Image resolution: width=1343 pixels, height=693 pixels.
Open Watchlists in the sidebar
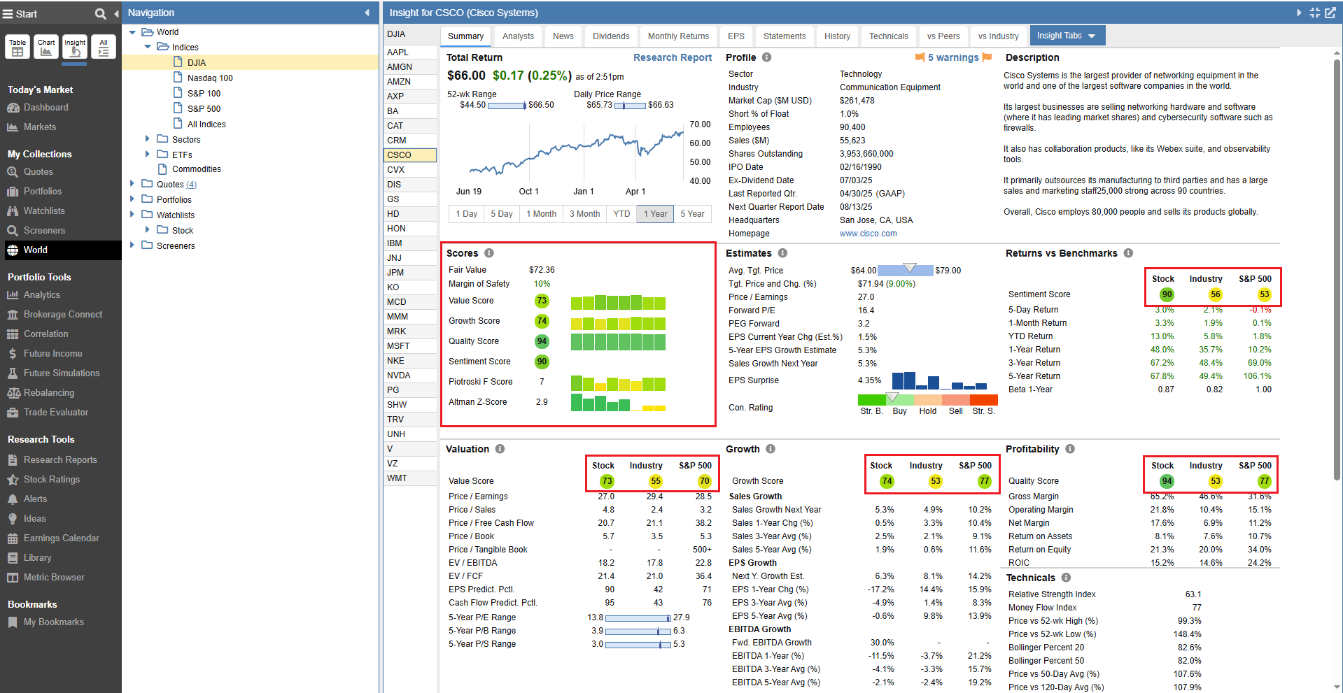(43, 210)
